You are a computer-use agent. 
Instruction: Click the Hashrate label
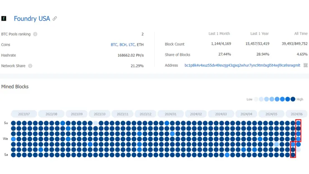(x=8, y=55)
